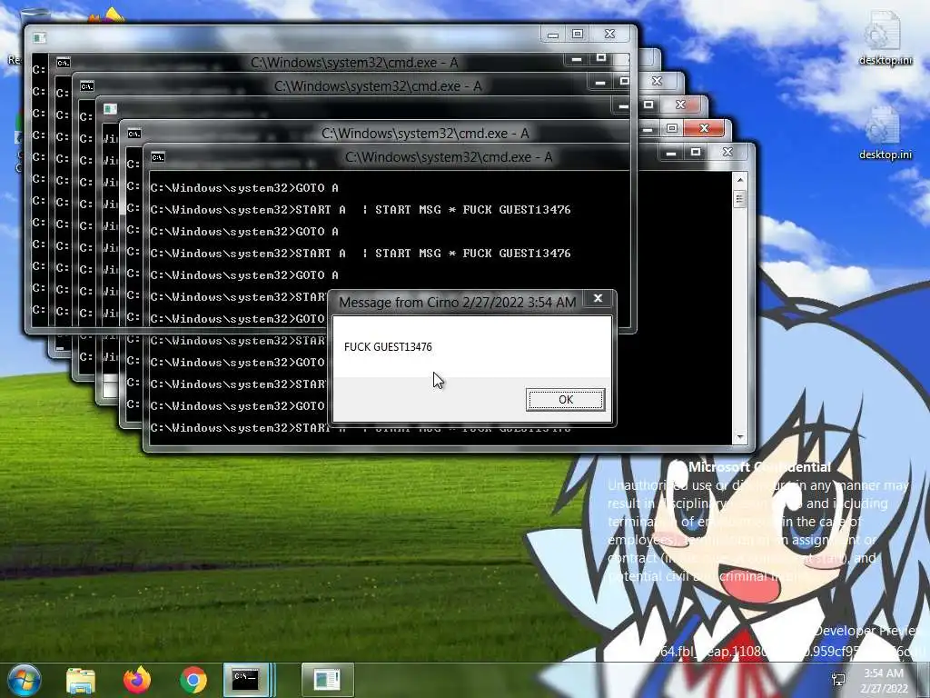Maximize the front cmd.exe window

click(x=696, y=153)
